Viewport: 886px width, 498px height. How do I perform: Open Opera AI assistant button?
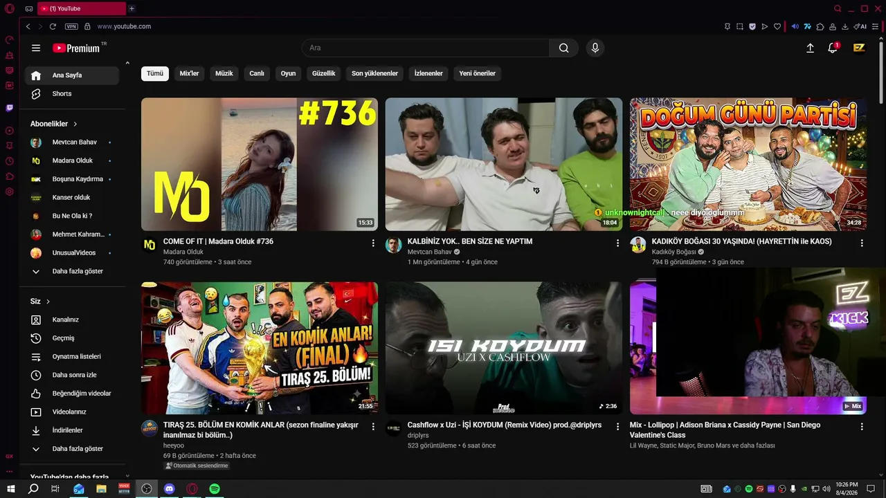860,26
